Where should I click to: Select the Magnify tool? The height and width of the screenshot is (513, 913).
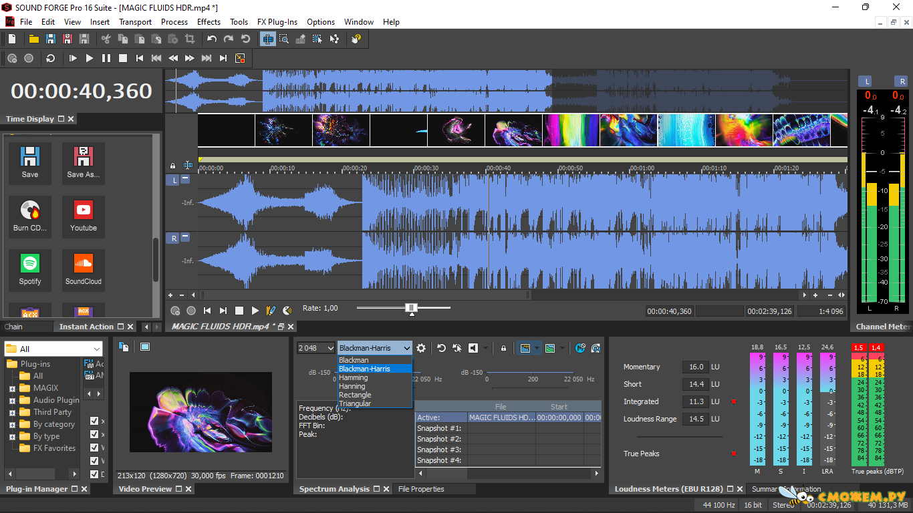[x=284, y=39]
